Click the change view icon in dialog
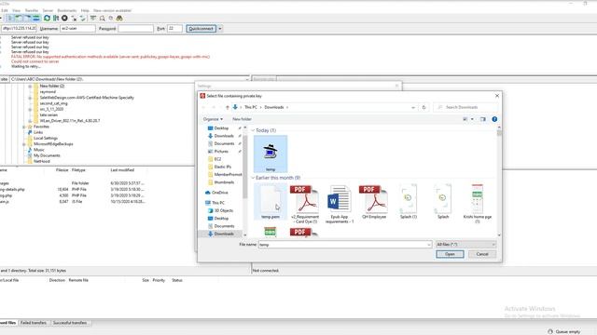Screen dimensions: 597x335 click(x=465, y=119)
